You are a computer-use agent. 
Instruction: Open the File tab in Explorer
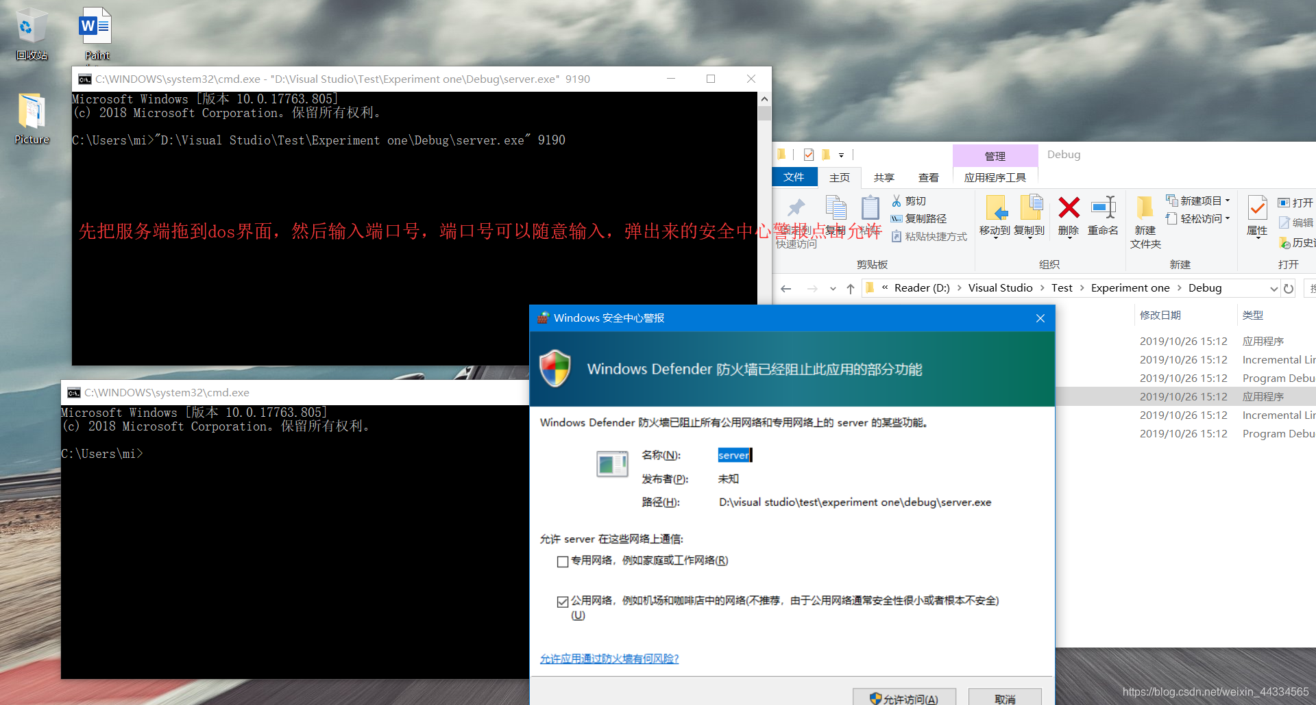tap(794, 177)
